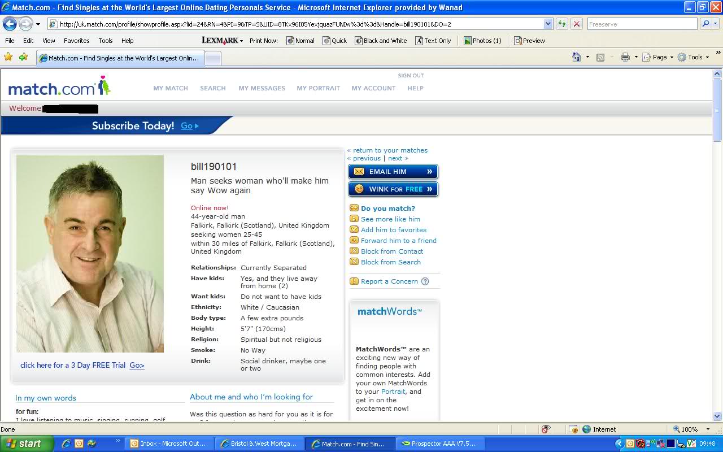723x452 pixels.
Task: Open the zoom level dropdown arrow
Action: [x=708, y=429]
